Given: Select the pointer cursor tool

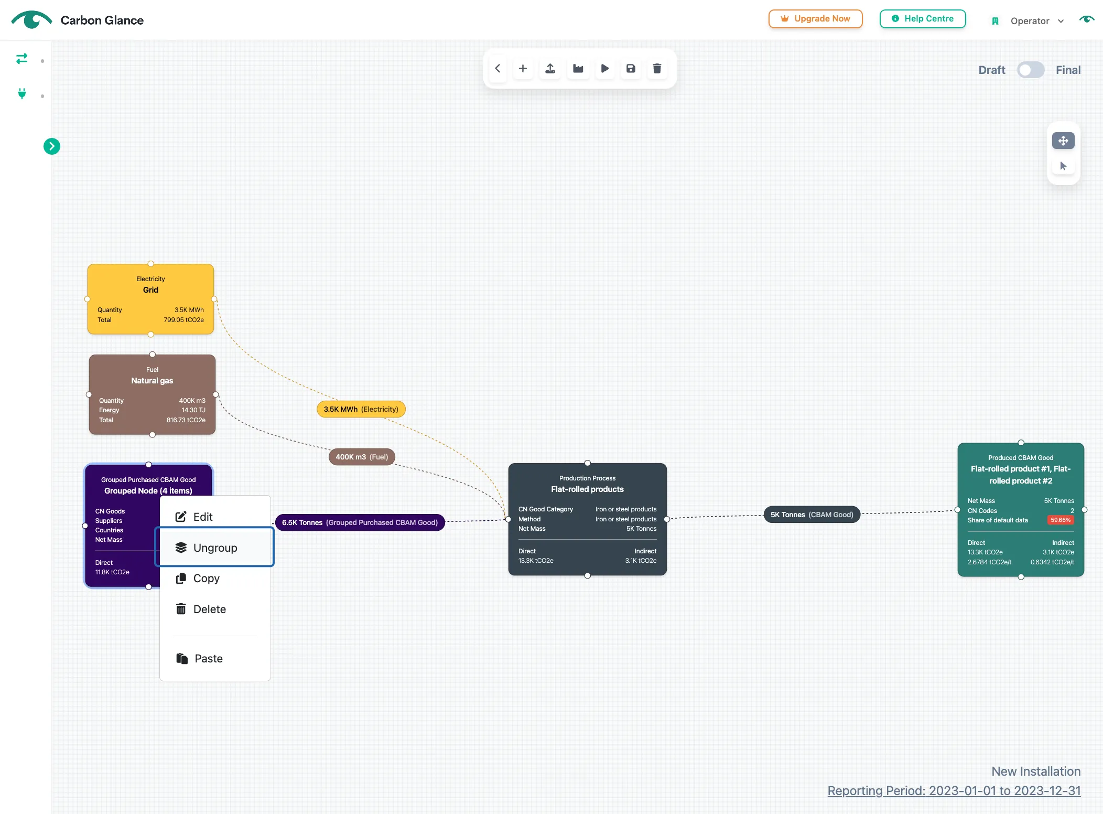Looking at the screenshot, I should pos(1063,166).
